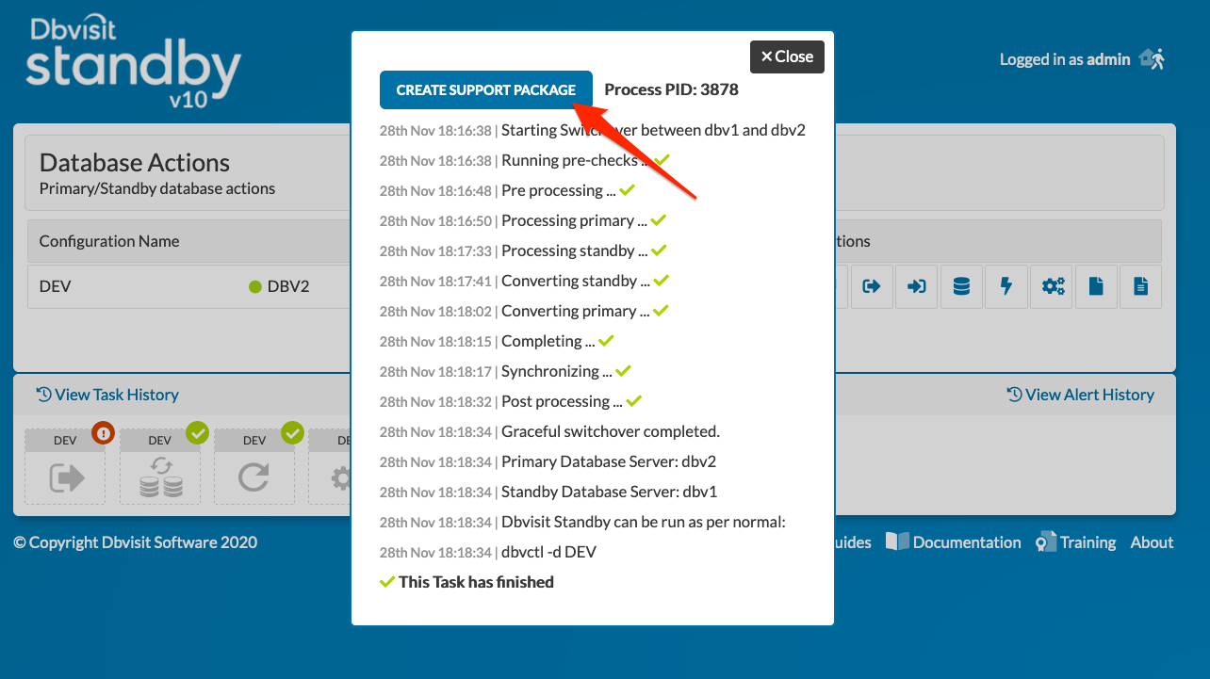
Task: Click the database cylinder action icon
Action: [961, 286]
